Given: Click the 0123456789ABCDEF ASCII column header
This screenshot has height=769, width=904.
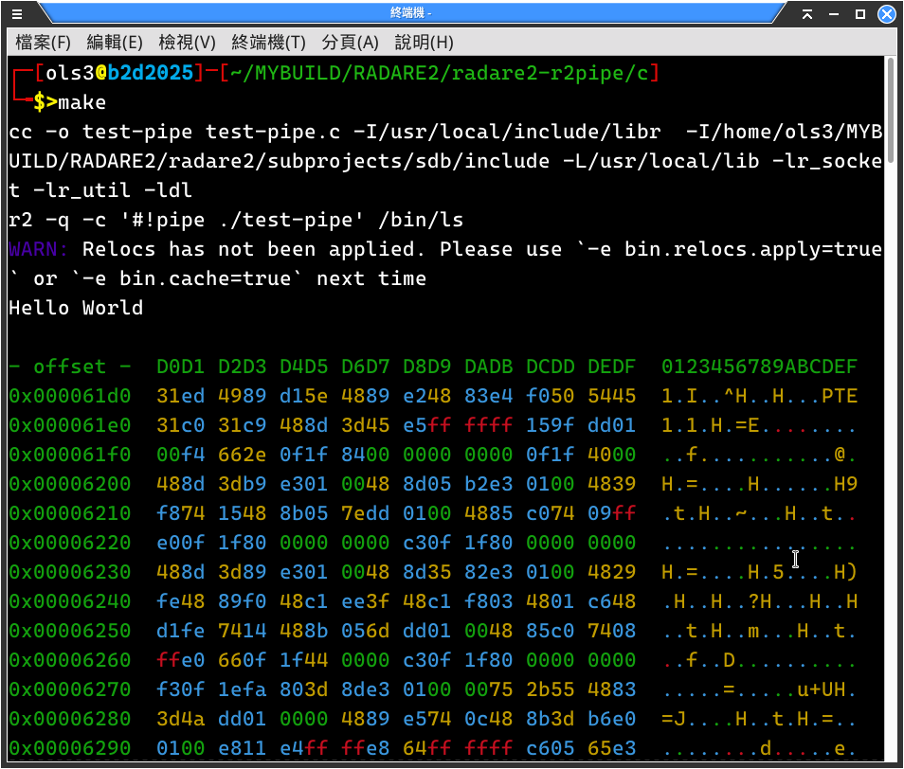Looking at the screenshot, I should coord(759,367).
